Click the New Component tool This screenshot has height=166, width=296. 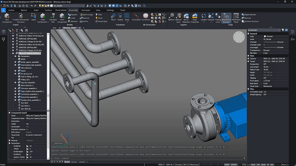[7, 18]
